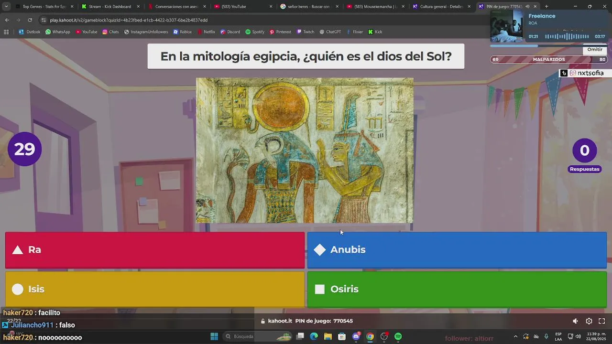Open Microsoft Store from the taskbar
Image resolution: width=612 pixels, height=344 pixels.
pos(342,336)
